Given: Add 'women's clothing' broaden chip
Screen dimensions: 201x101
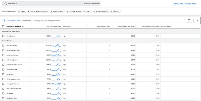Looking at the screenshot, I should click(101, 11).
